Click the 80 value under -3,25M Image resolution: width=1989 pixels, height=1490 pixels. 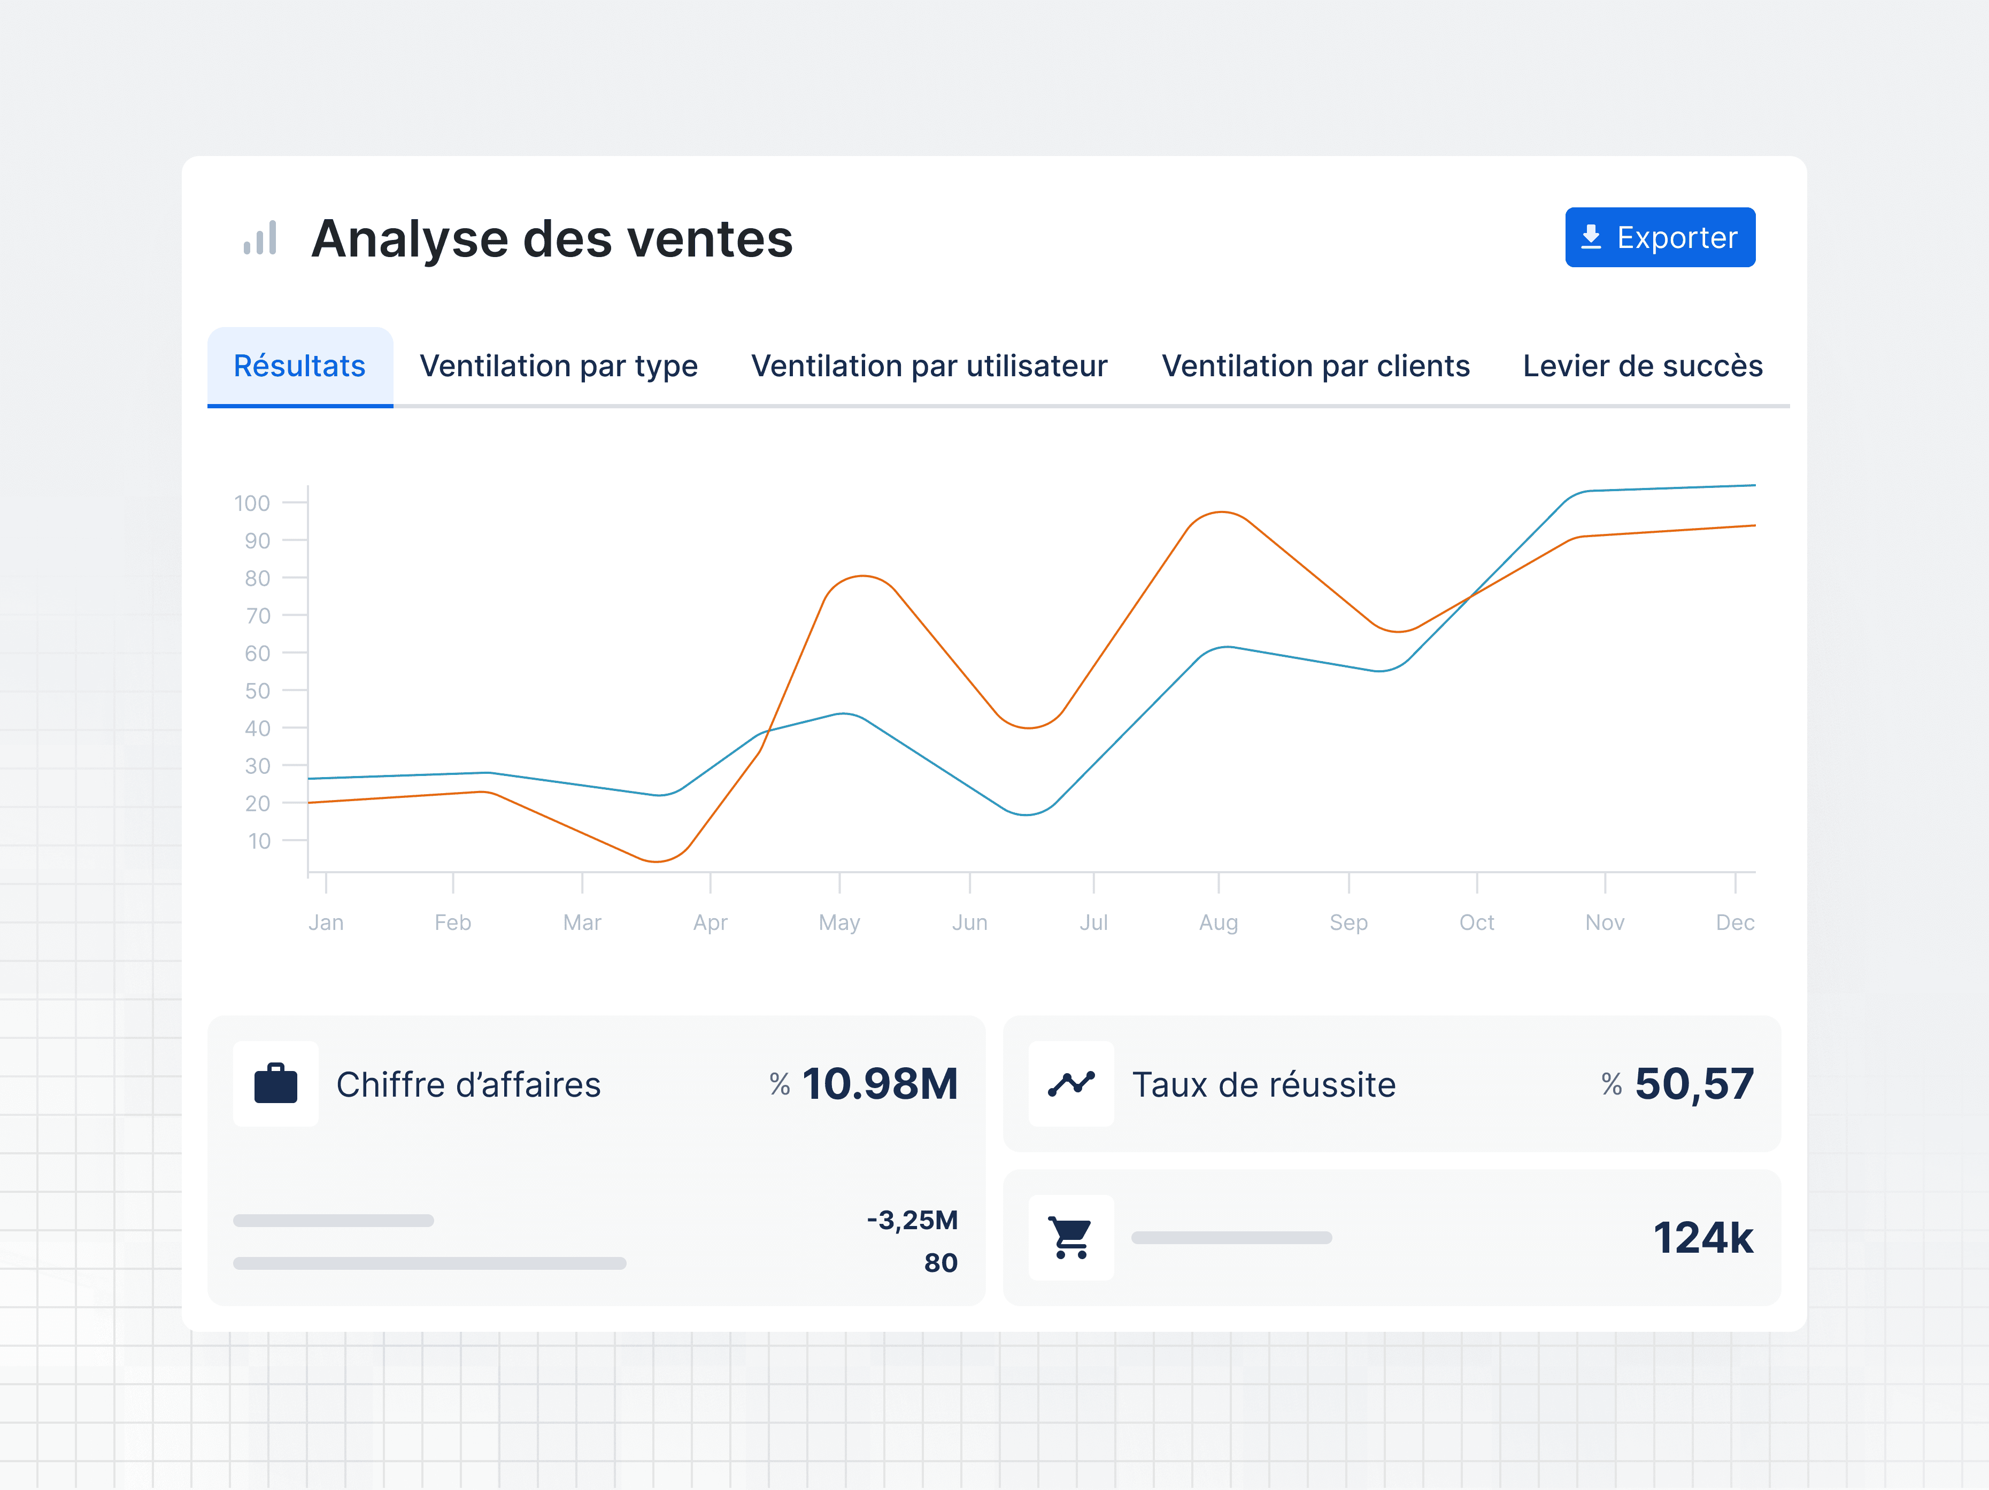[940, 1263]
